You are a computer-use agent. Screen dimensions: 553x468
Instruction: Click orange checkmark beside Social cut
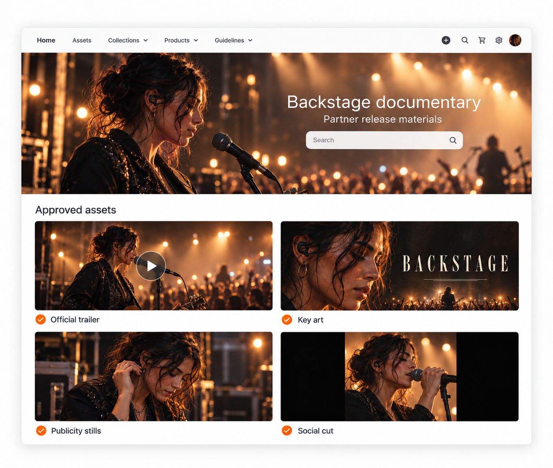pyautogui.click(x=287, y=431)
